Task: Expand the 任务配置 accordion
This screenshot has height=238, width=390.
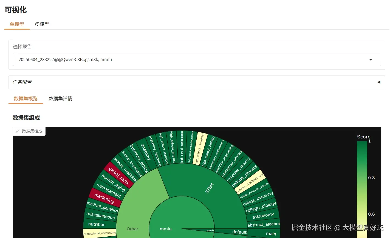Action: tap(197, 82)
